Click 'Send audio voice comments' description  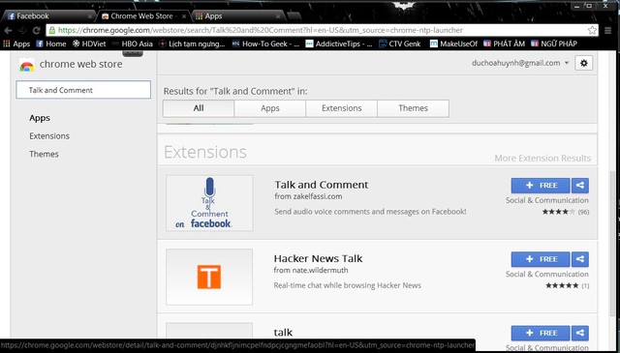click(370, 212)
